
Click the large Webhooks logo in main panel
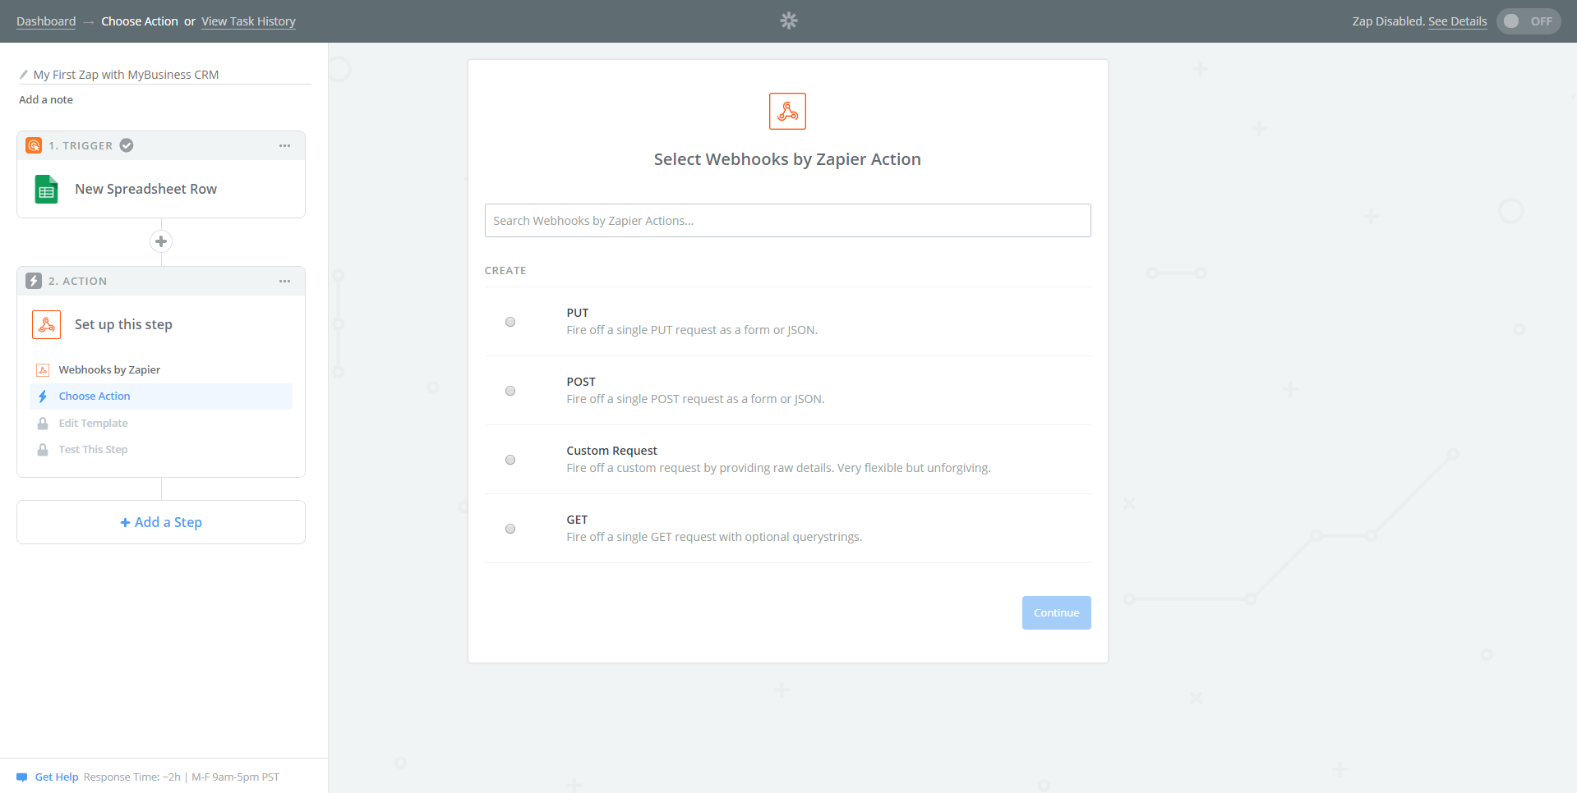pos(787,111)
